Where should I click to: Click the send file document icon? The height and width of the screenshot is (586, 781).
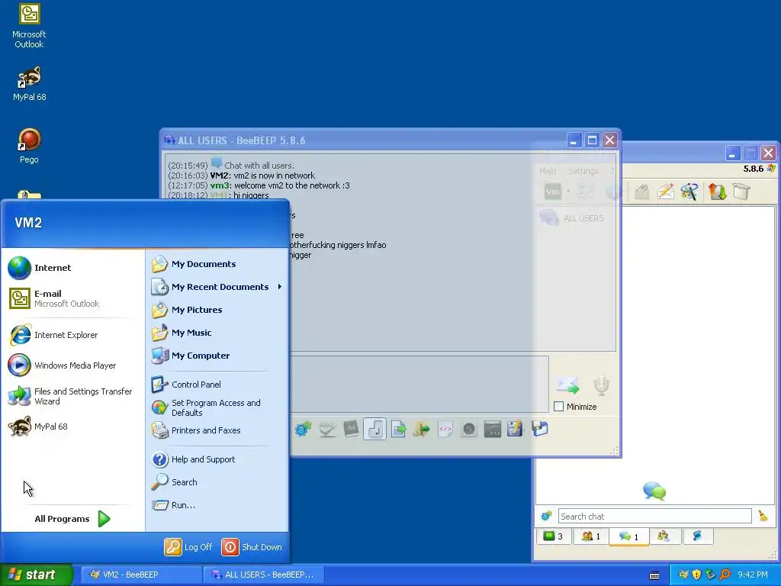coord(398,429)
